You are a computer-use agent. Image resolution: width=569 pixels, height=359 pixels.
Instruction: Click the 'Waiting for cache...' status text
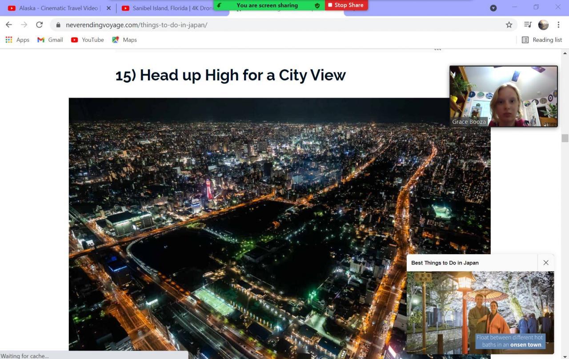pyautogui.click(x=25, y=355)
